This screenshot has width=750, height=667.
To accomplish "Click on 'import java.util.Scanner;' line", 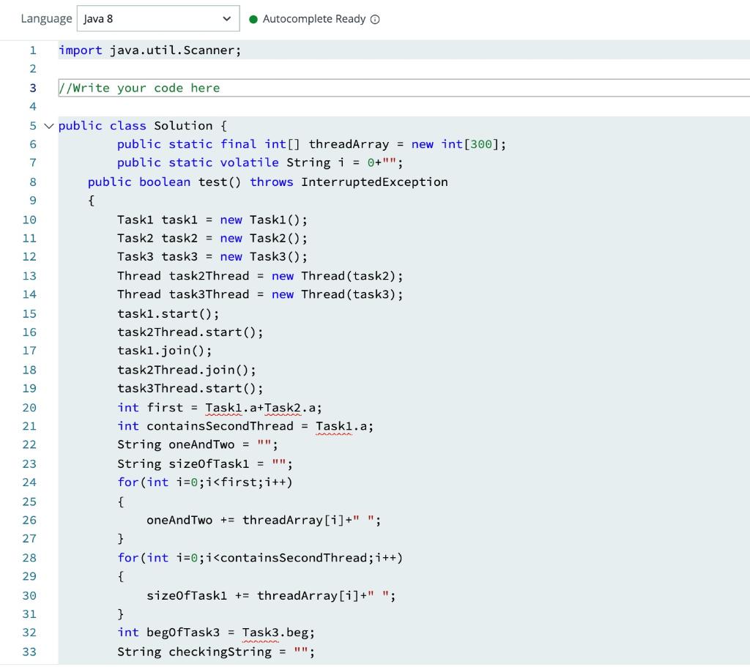I will tap(149, 51).
